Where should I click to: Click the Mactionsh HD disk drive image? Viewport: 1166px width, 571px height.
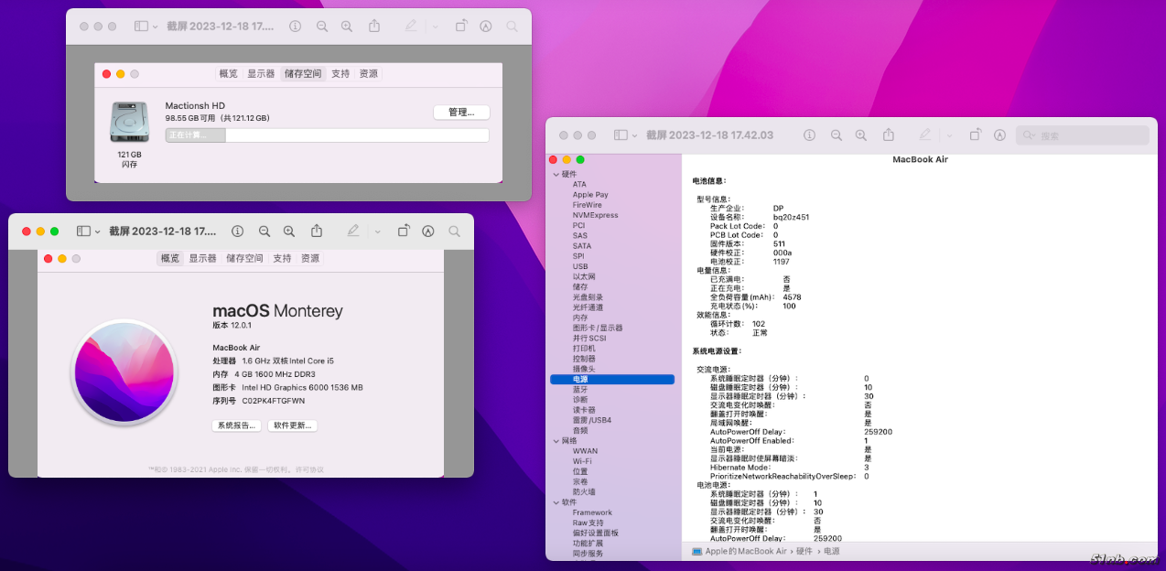[129, 122]
